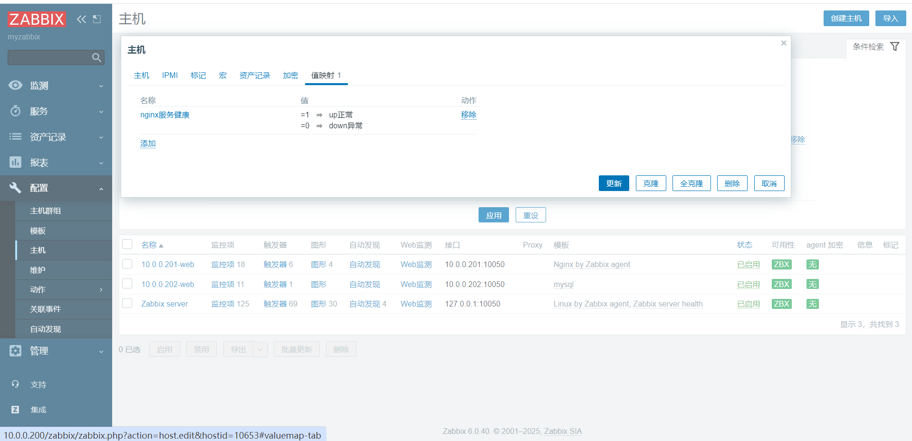The height and width of the screenshot is (441, 912).
Task: Toggle the select-all hosts checkbox
Action: [127, 244]
